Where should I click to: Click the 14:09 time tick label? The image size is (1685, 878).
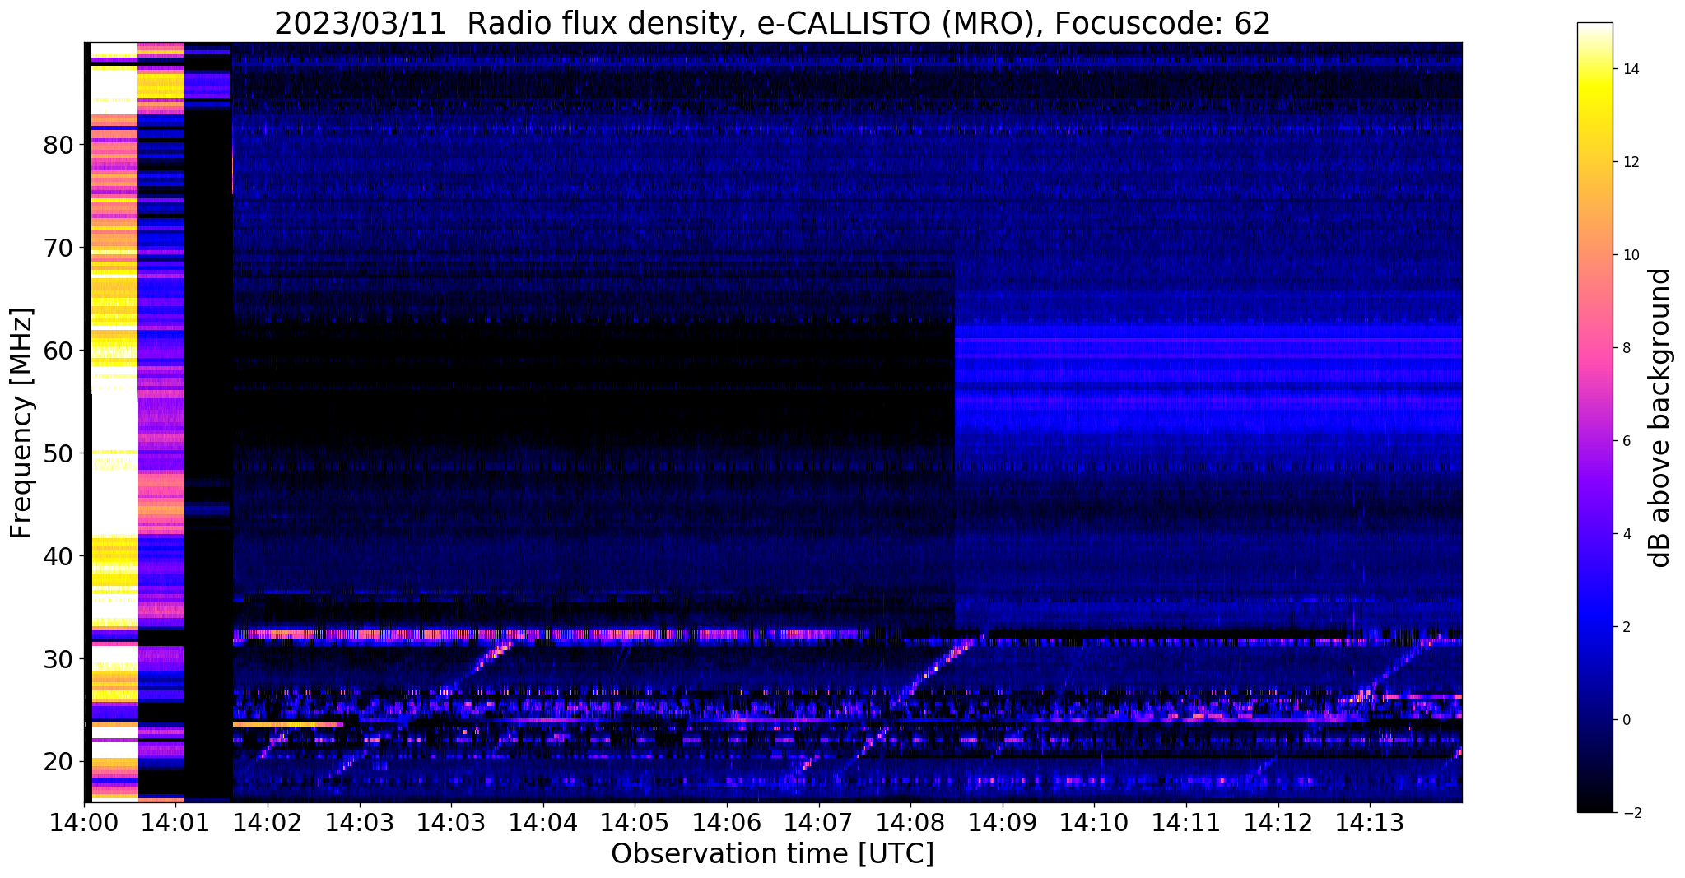tap(1003, 822)
